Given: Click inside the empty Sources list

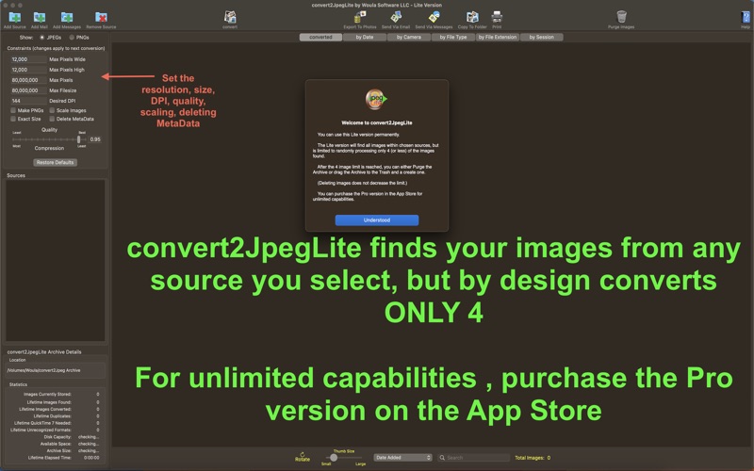Looking at the screenshot, I should point(56,260).
